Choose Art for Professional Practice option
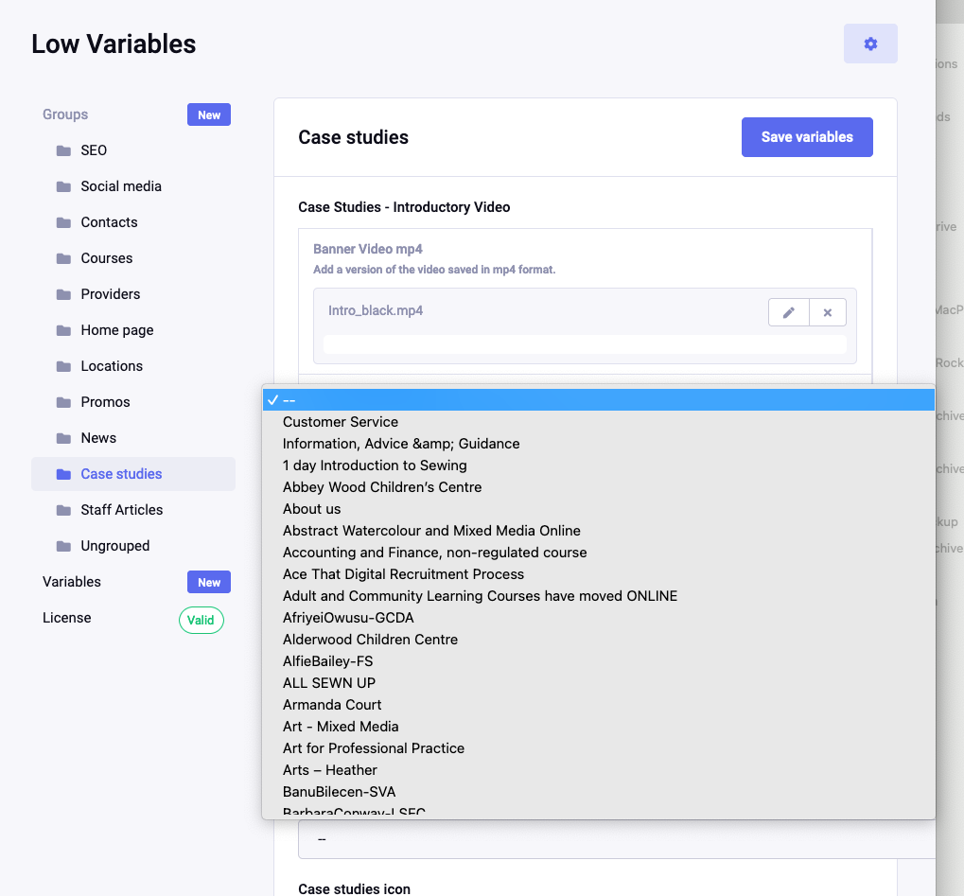 (599, 748)
